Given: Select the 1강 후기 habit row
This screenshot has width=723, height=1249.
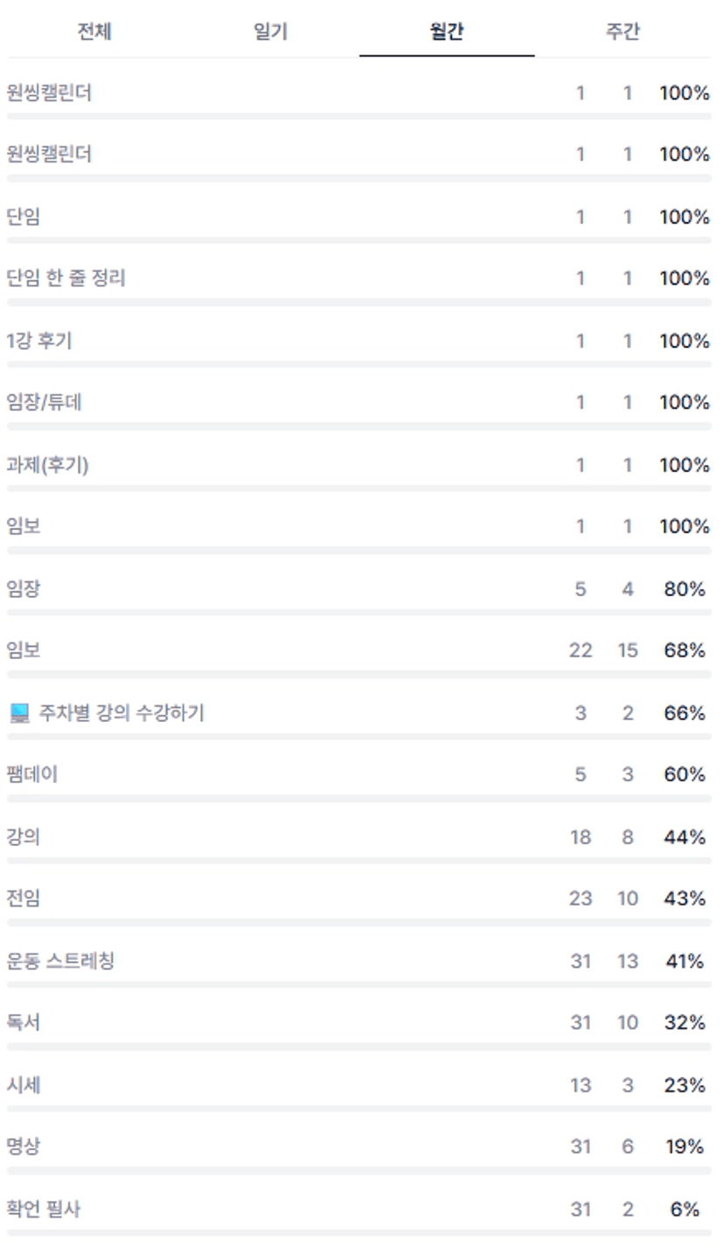Looking at the screenshot, I should tap(39, 341).
